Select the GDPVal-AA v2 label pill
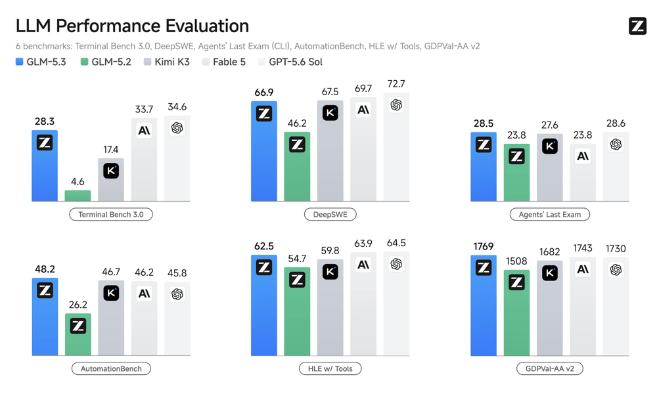This screenshot has height=394, width=657. coord(550,368)
